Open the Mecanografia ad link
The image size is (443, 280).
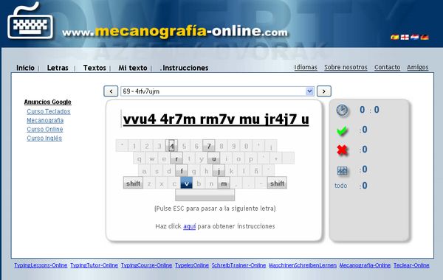click(45, 120)
